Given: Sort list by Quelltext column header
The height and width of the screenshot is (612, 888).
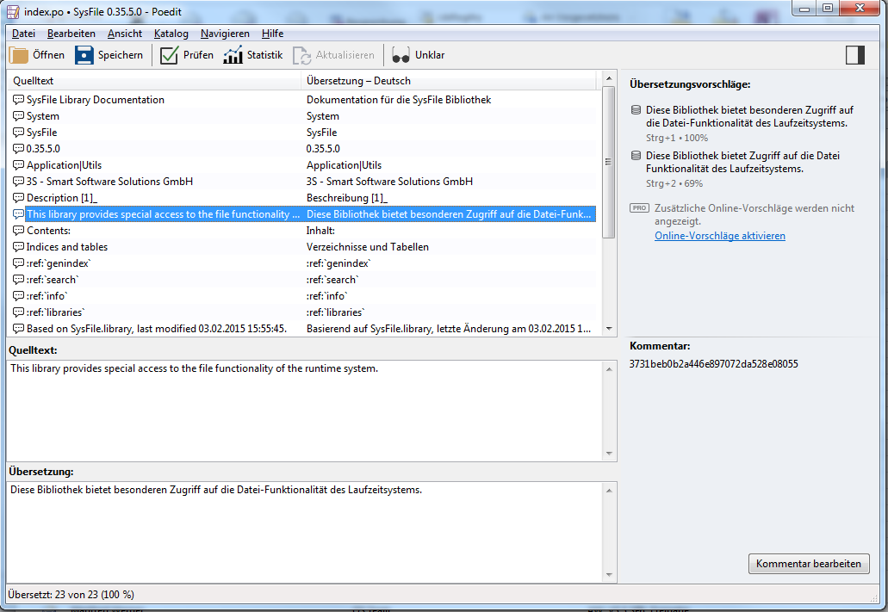Looking at the screenshot, I should pyautogui.click(x=155, y=80).
